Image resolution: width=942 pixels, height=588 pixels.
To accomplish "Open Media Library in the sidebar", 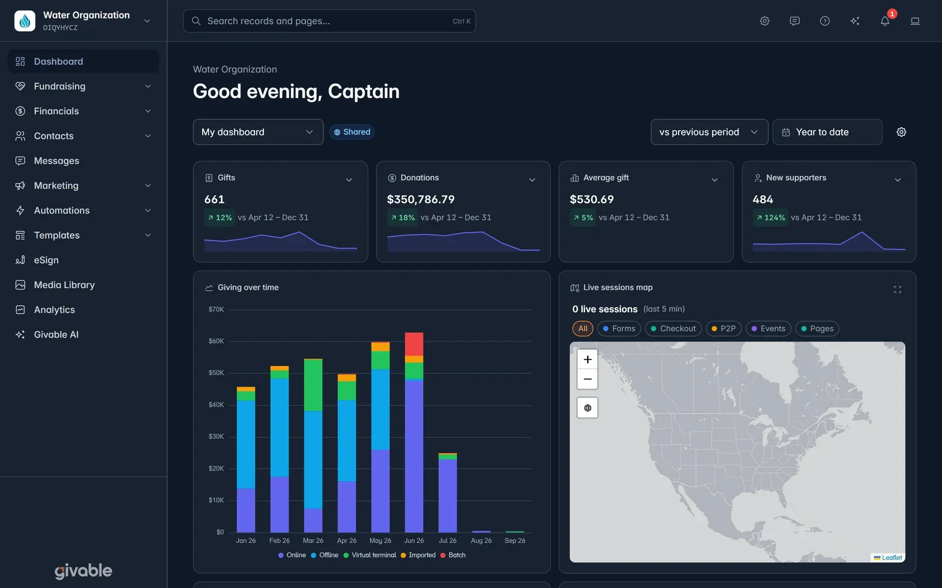I will (83, 285).
